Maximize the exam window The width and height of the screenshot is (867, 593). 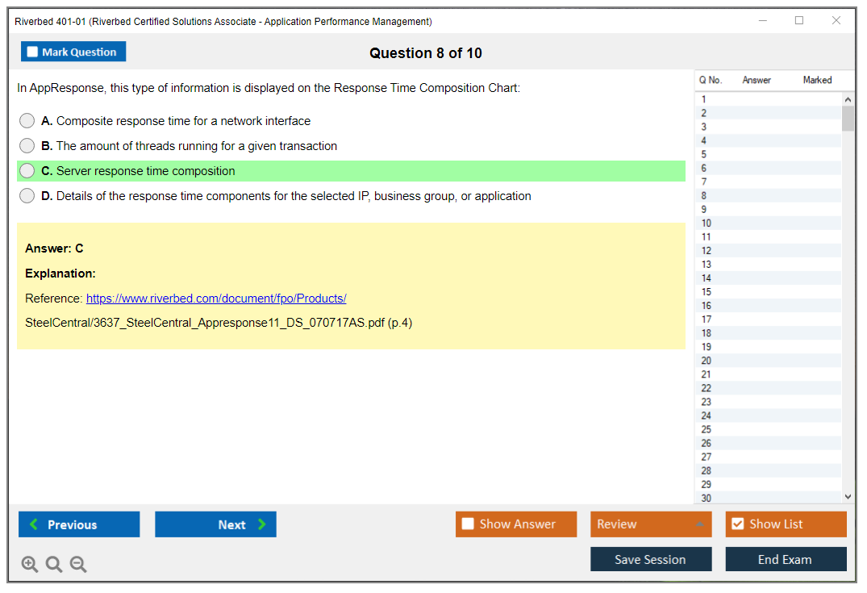tap(799, 21)
